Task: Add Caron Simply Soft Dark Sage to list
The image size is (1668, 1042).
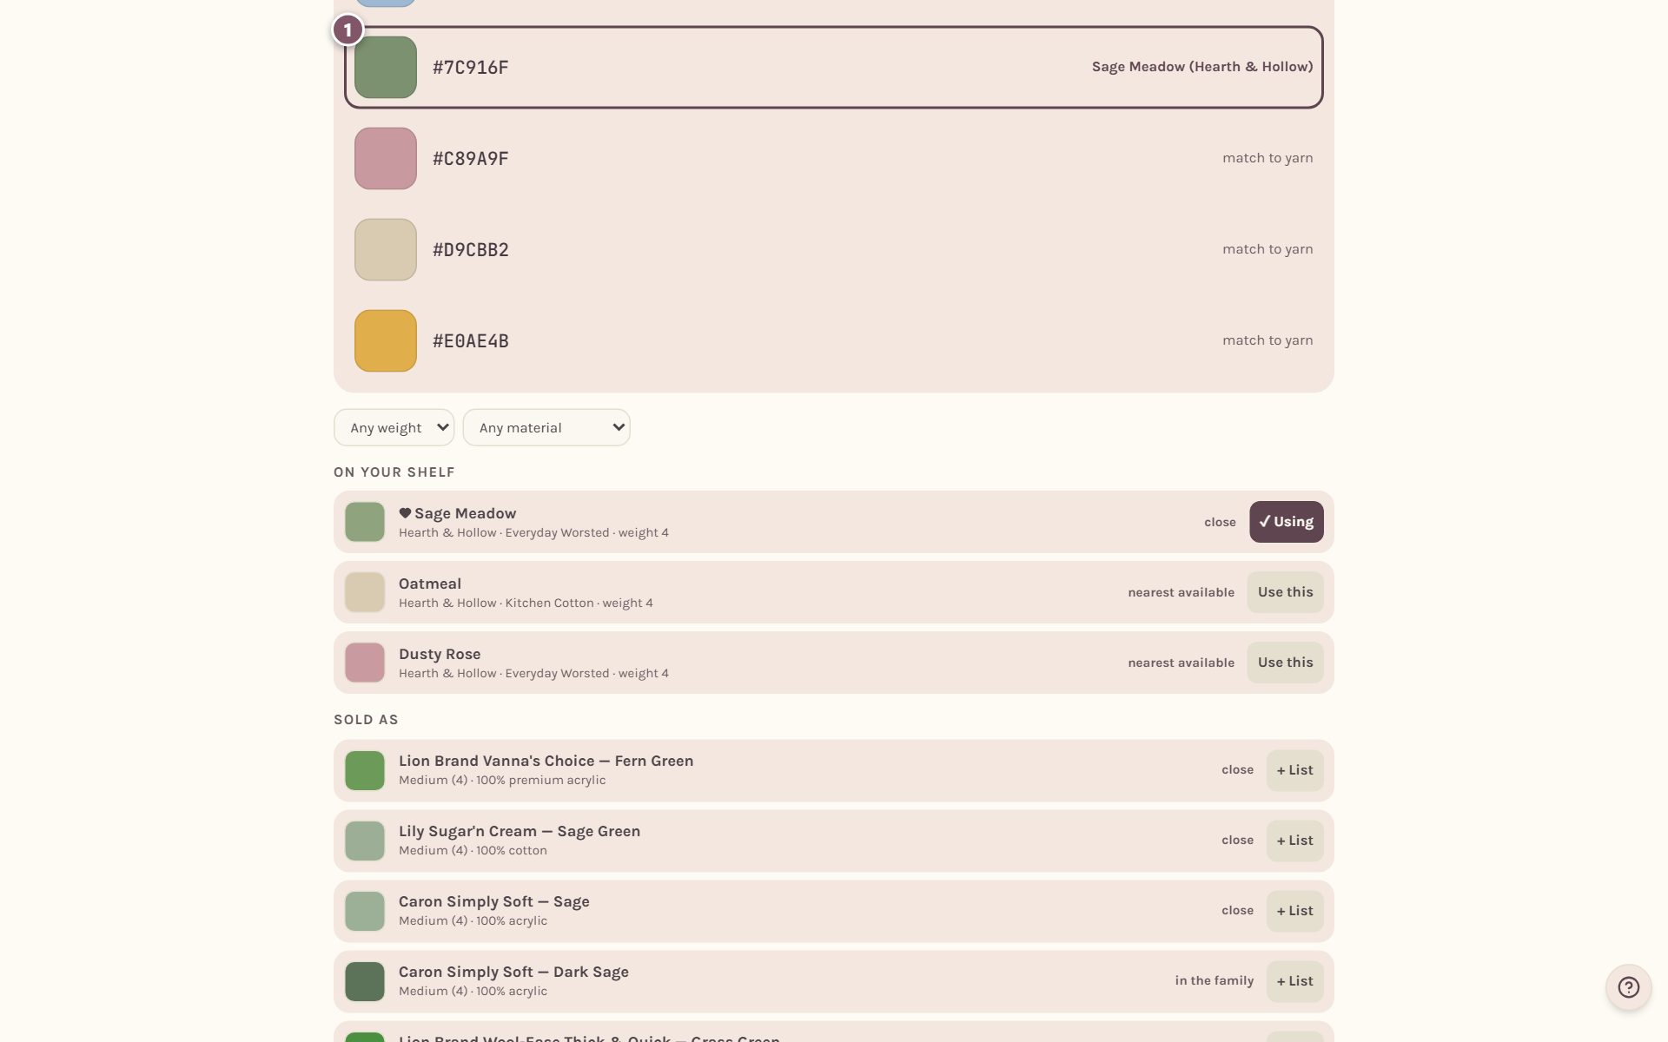Action: (1294, 981)
